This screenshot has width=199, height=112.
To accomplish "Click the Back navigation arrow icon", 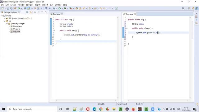I will pos(104,8).
